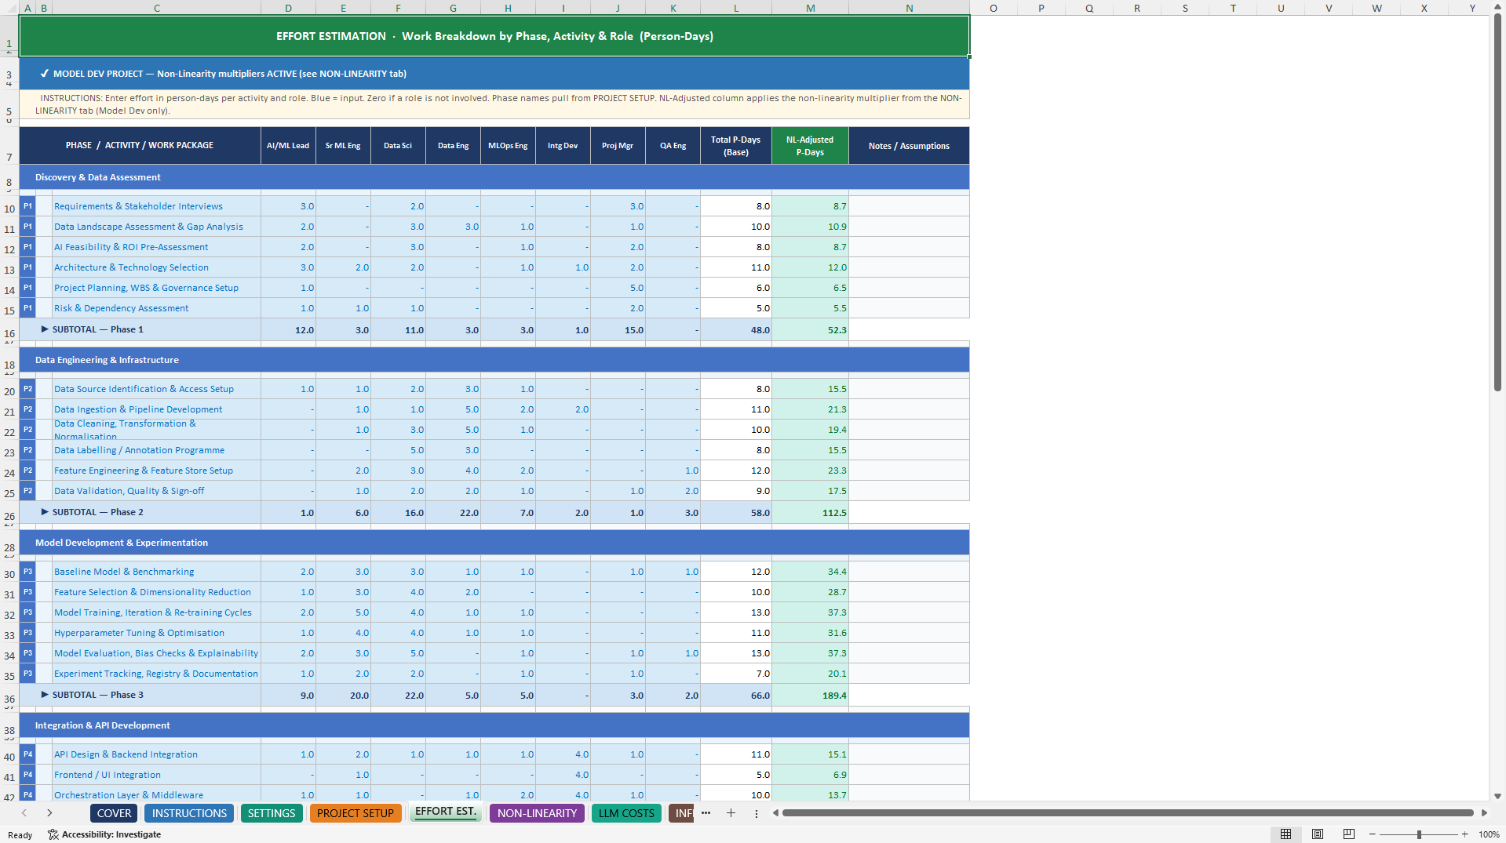Click the MLOps Eng column header cell
The image size is (1506, 843).
click(508, 146)
